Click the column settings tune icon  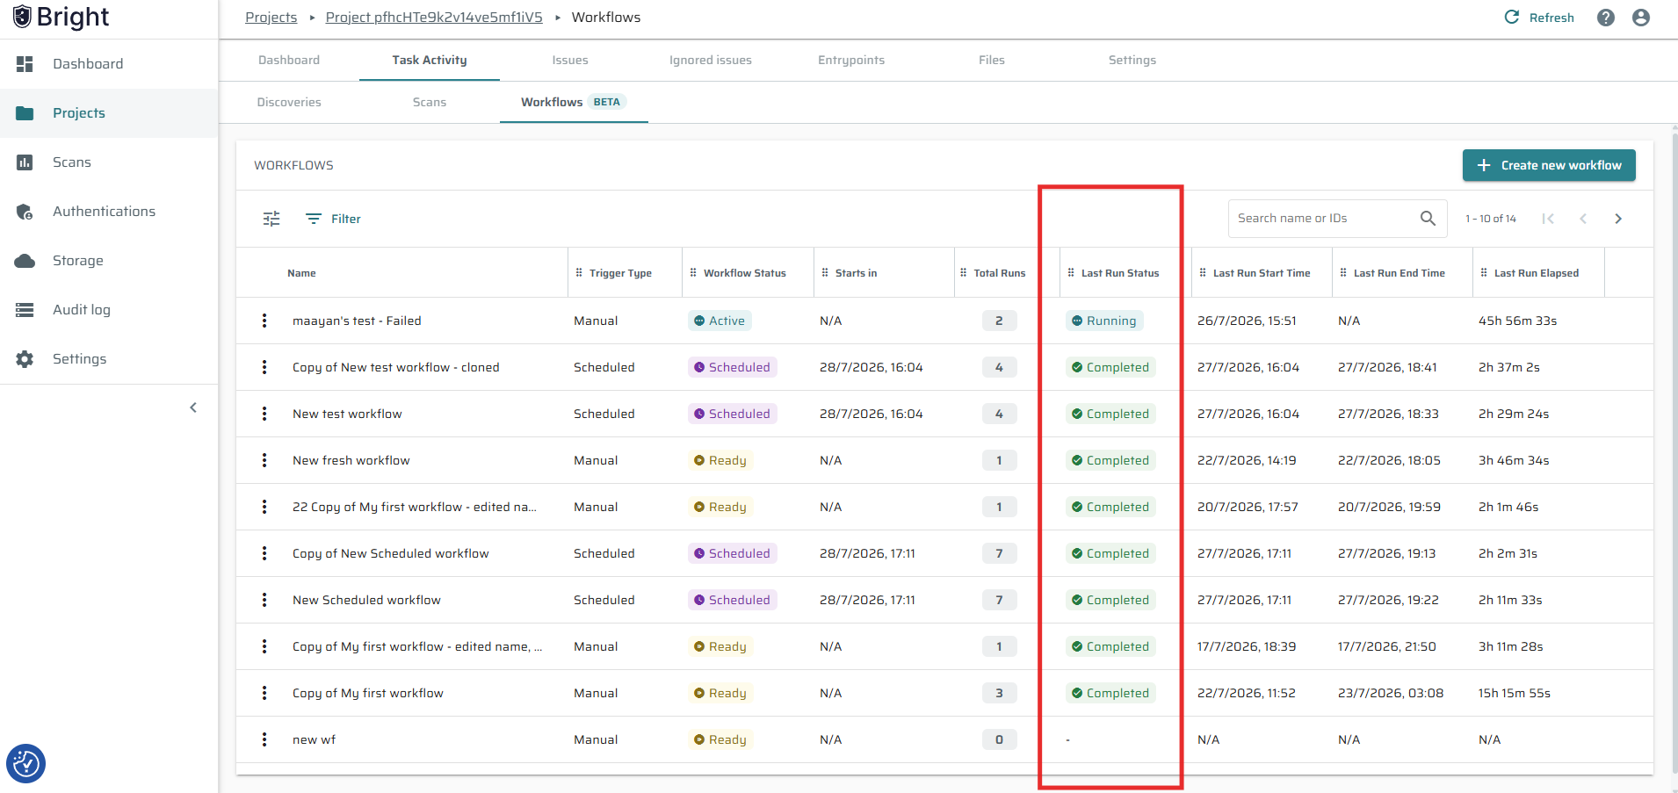point(271,219)
